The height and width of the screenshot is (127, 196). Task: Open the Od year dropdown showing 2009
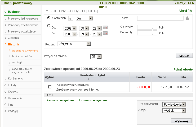point(70,29)
